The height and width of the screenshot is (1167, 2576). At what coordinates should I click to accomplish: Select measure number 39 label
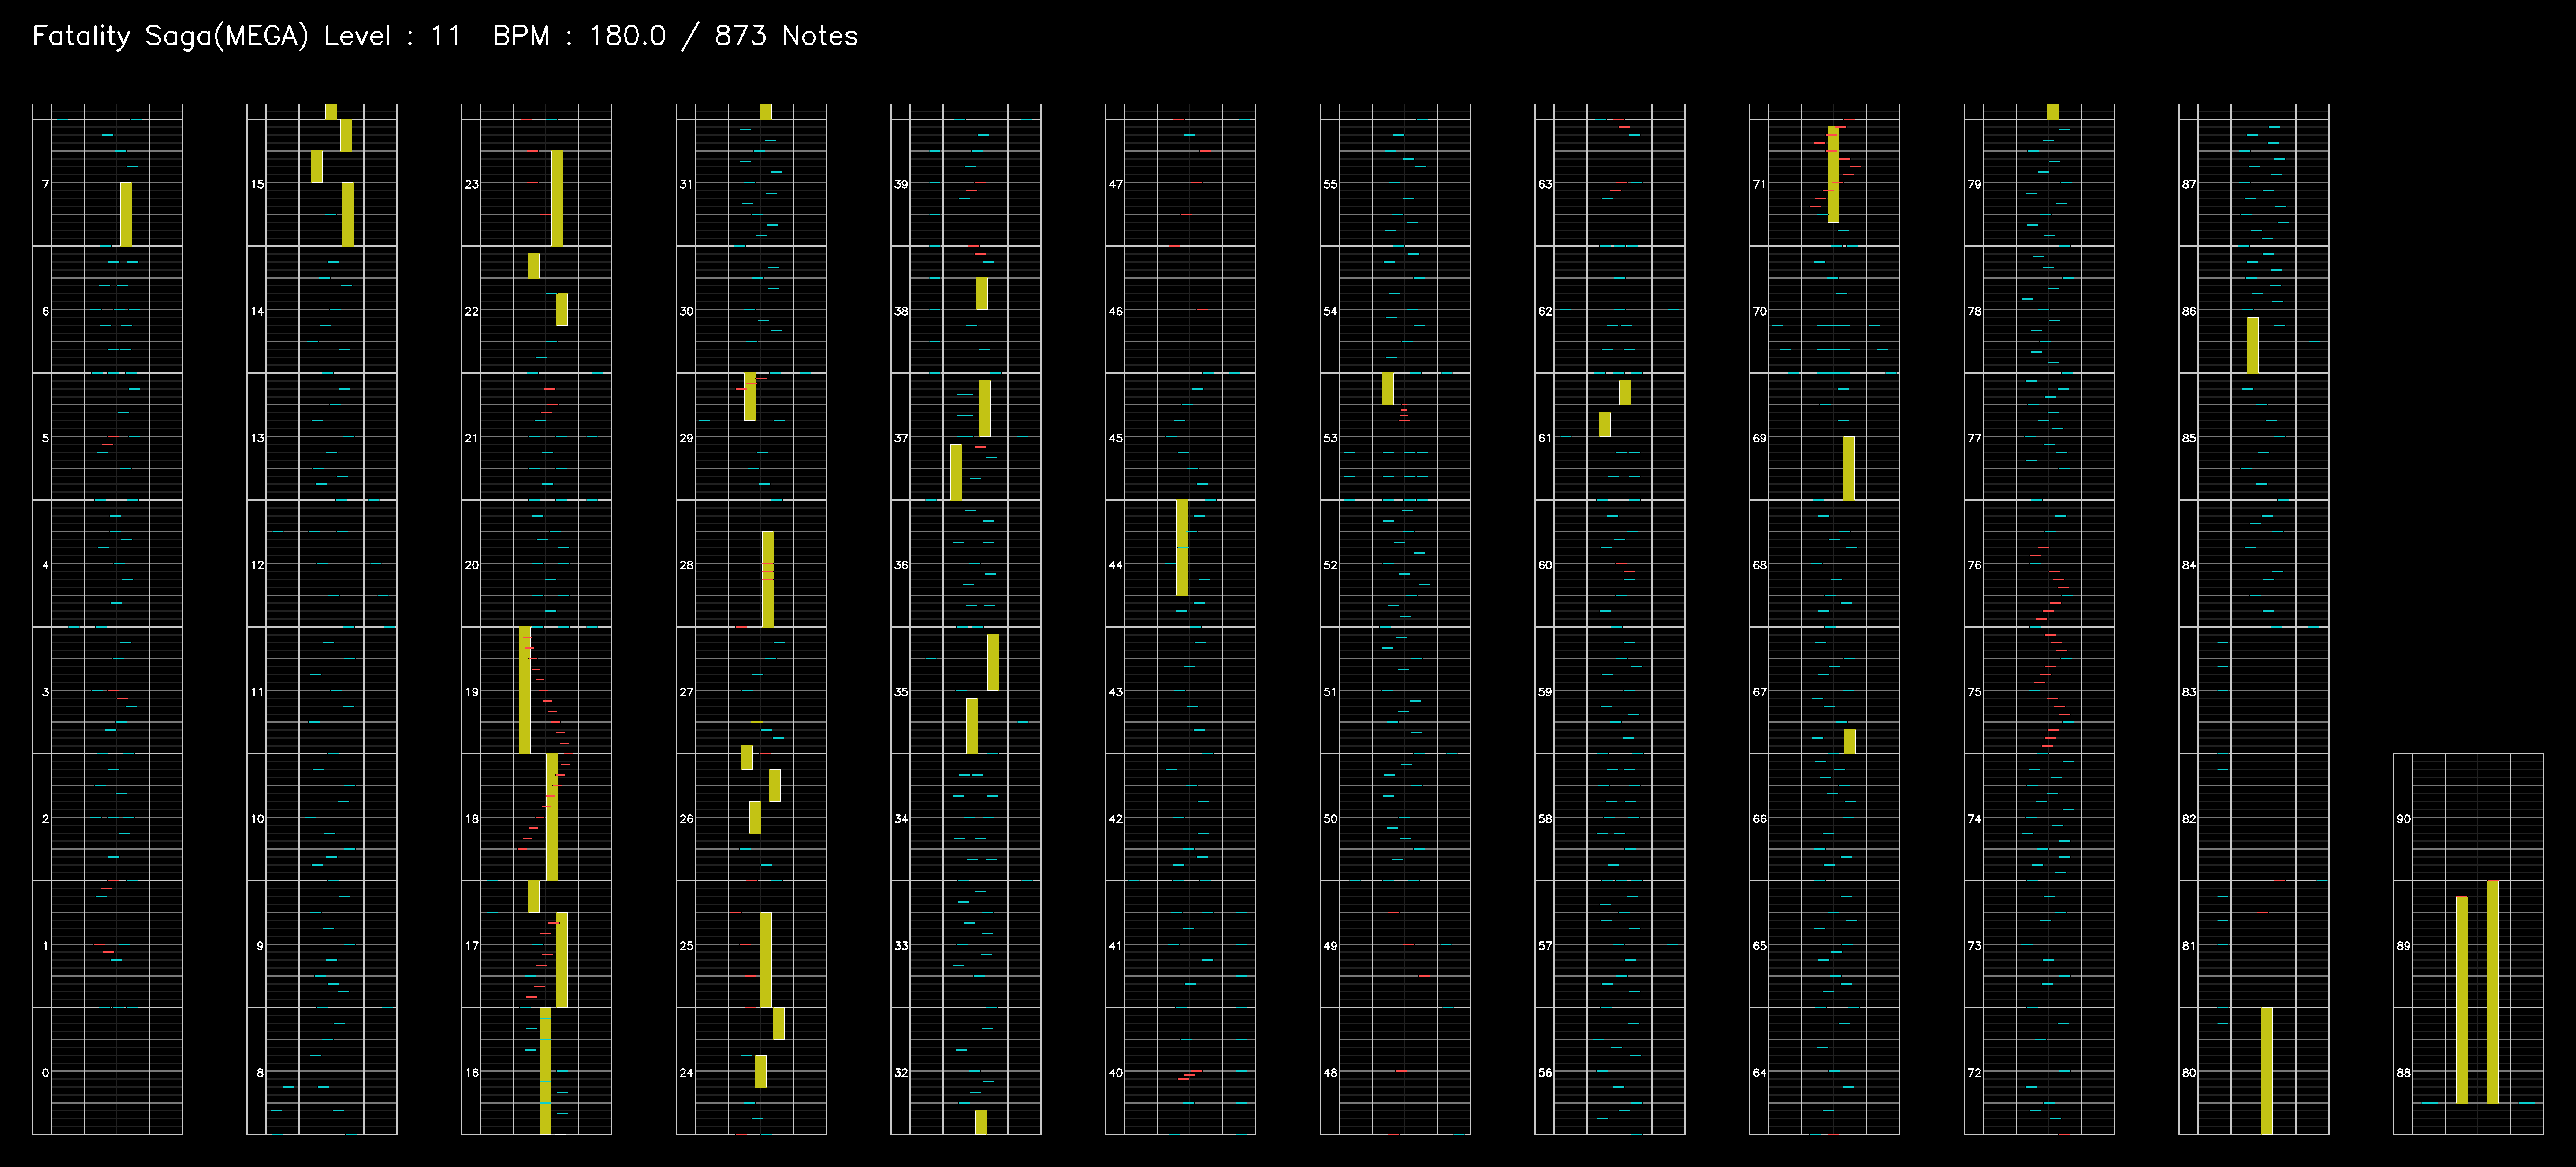tap(902, 184)
